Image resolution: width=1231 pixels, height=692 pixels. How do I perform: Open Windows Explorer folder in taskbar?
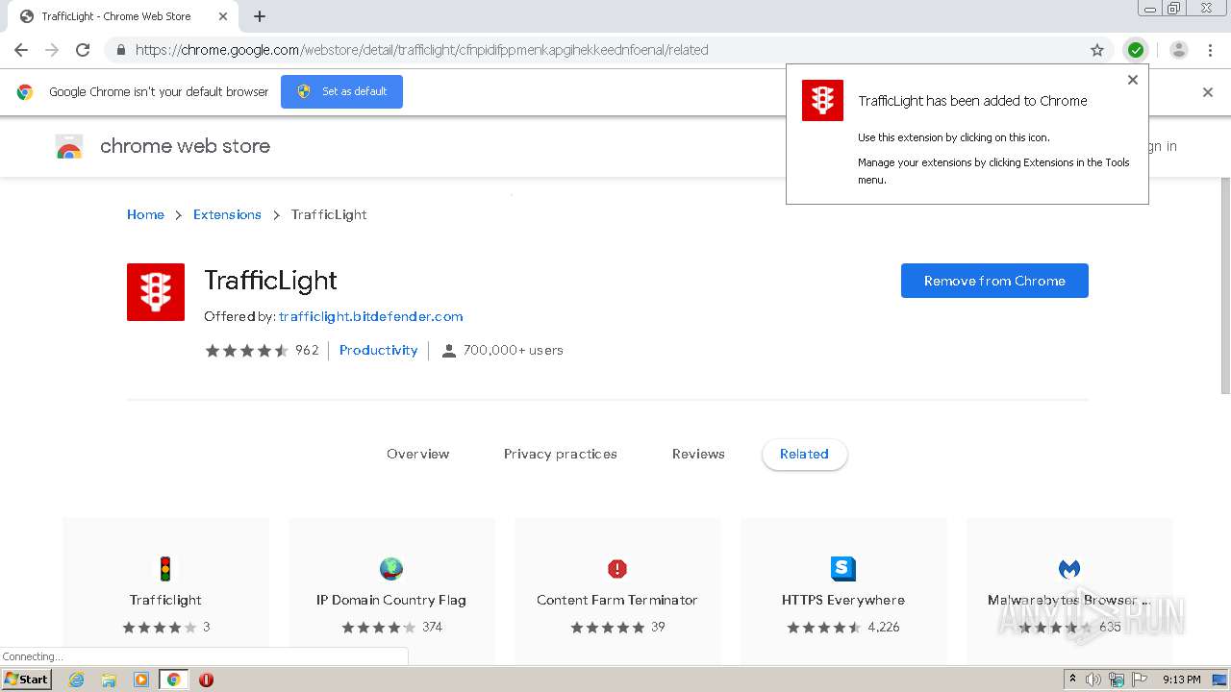pyautogui.click(x=109, y=680)
